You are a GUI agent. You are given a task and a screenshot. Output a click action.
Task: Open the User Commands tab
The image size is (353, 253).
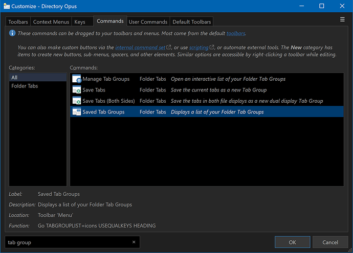(148, 22)
